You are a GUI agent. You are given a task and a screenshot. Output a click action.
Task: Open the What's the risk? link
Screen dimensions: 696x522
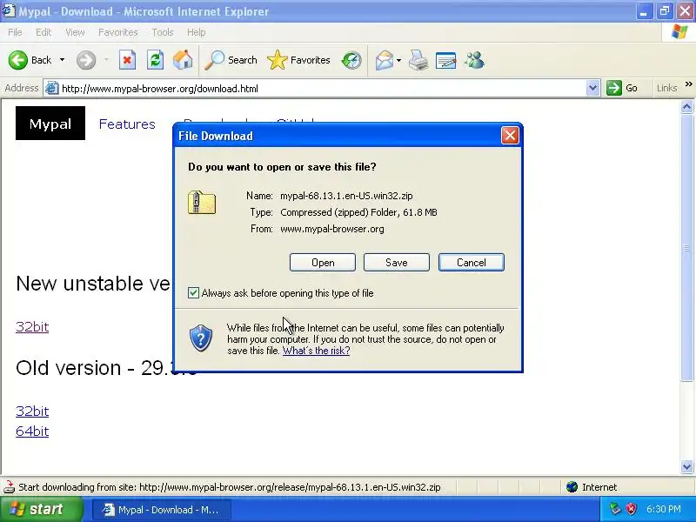point(316,351)
